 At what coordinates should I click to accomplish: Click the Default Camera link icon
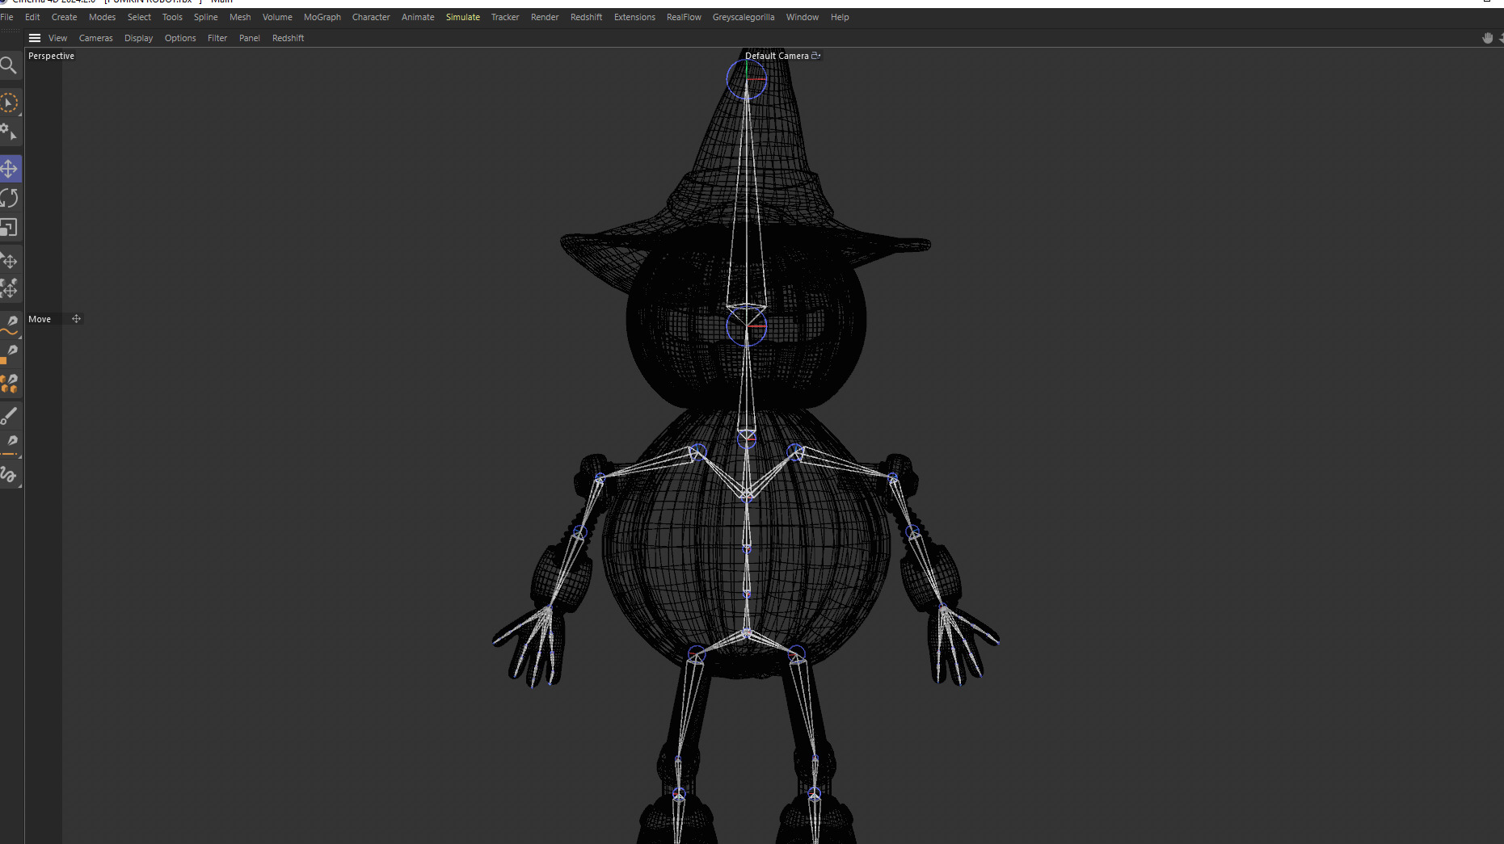[816, 56]
